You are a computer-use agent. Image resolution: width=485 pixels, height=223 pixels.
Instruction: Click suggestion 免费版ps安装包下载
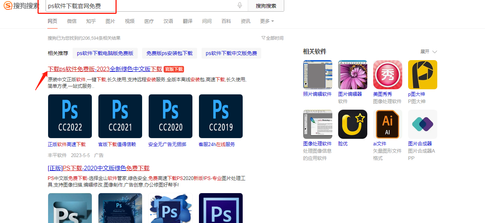pyautogui.click(x=169, y=53)
